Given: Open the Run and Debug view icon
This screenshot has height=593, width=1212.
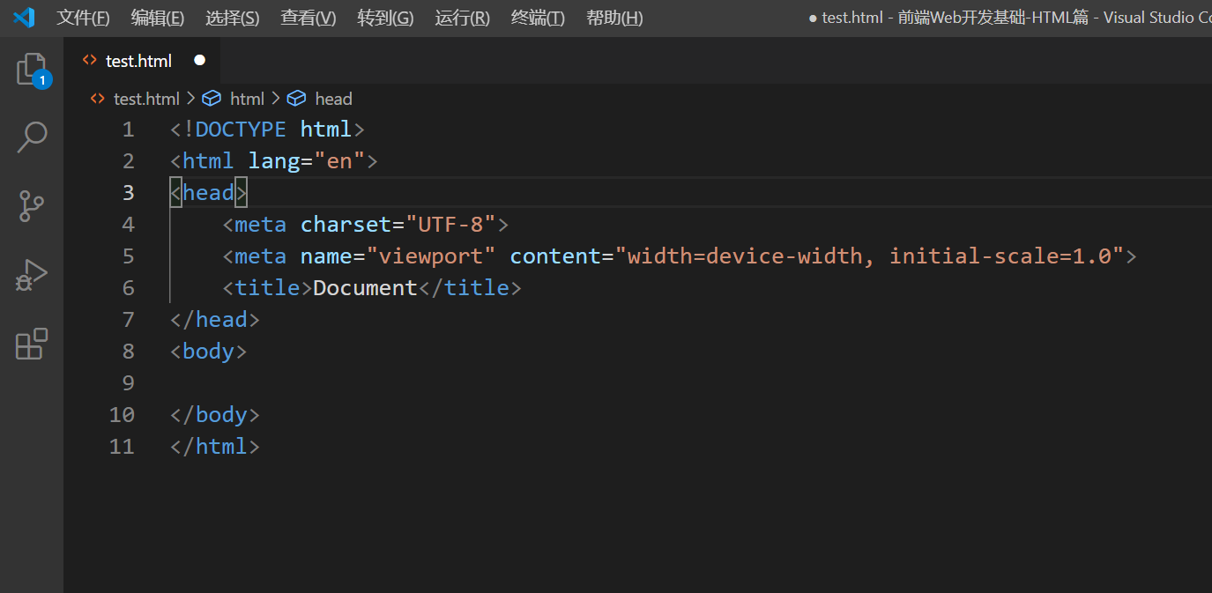Looking at the screenshot, I should (x=32, y=275).
